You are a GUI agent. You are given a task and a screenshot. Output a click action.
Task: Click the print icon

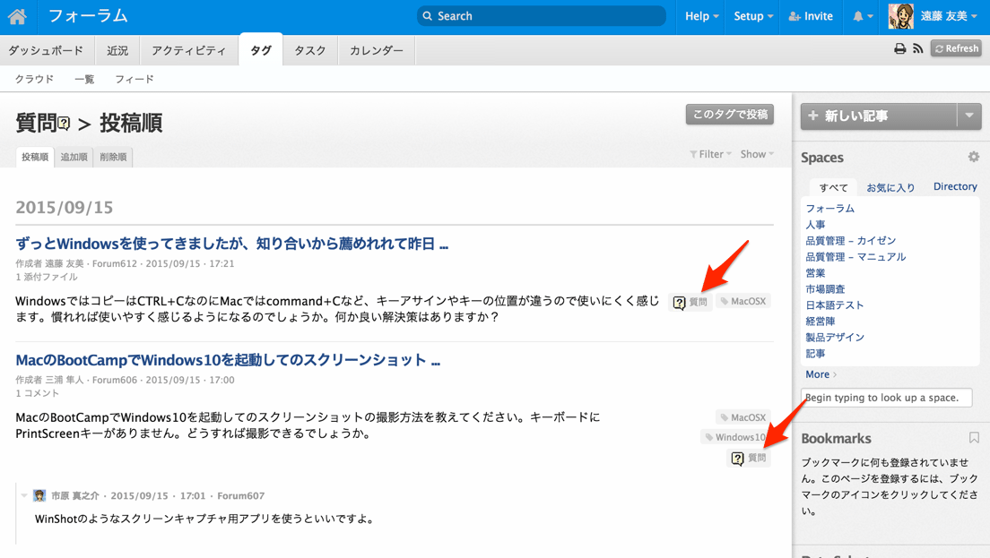click(899, 48)
